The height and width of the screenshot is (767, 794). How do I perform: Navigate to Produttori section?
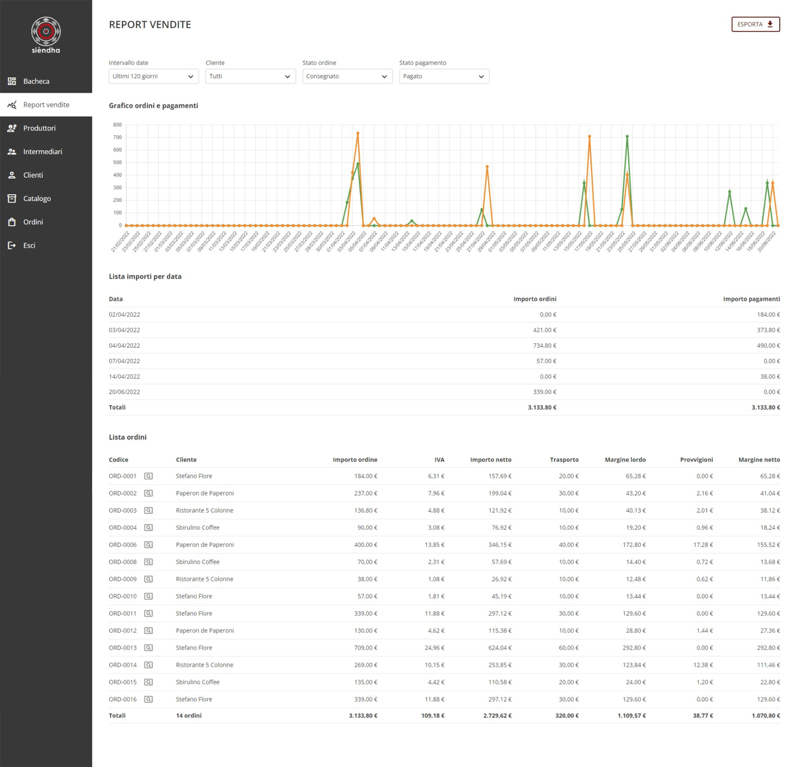(46, 128)
